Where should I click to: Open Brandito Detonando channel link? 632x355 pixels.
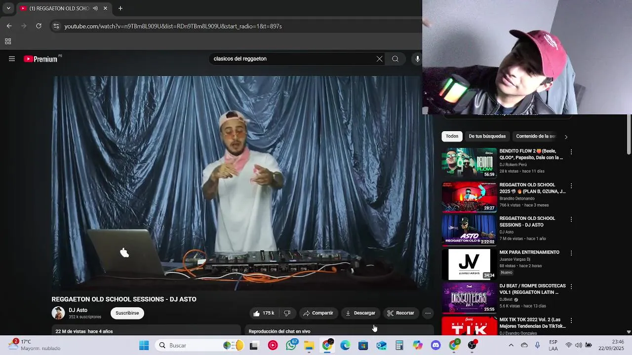[517, 199]
